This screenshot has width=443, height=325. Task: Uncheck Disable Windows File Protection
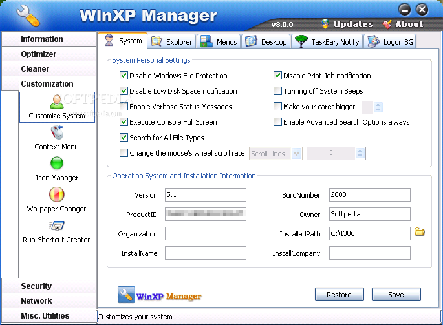click(x=124, y=76)
